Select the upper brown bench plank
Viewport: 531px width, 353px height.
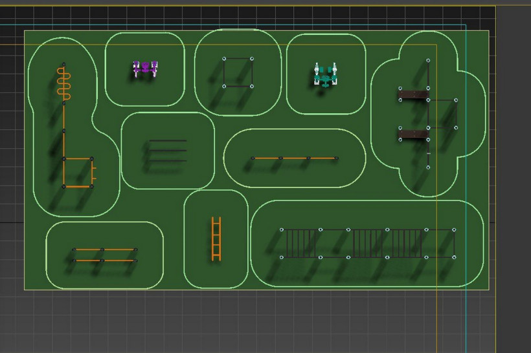[x=413, y=95]
